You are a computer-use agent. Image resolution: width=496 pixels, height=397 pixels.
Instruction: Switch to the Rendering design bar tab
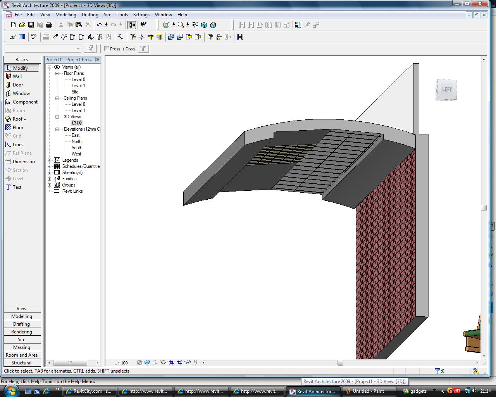(22, 332)
